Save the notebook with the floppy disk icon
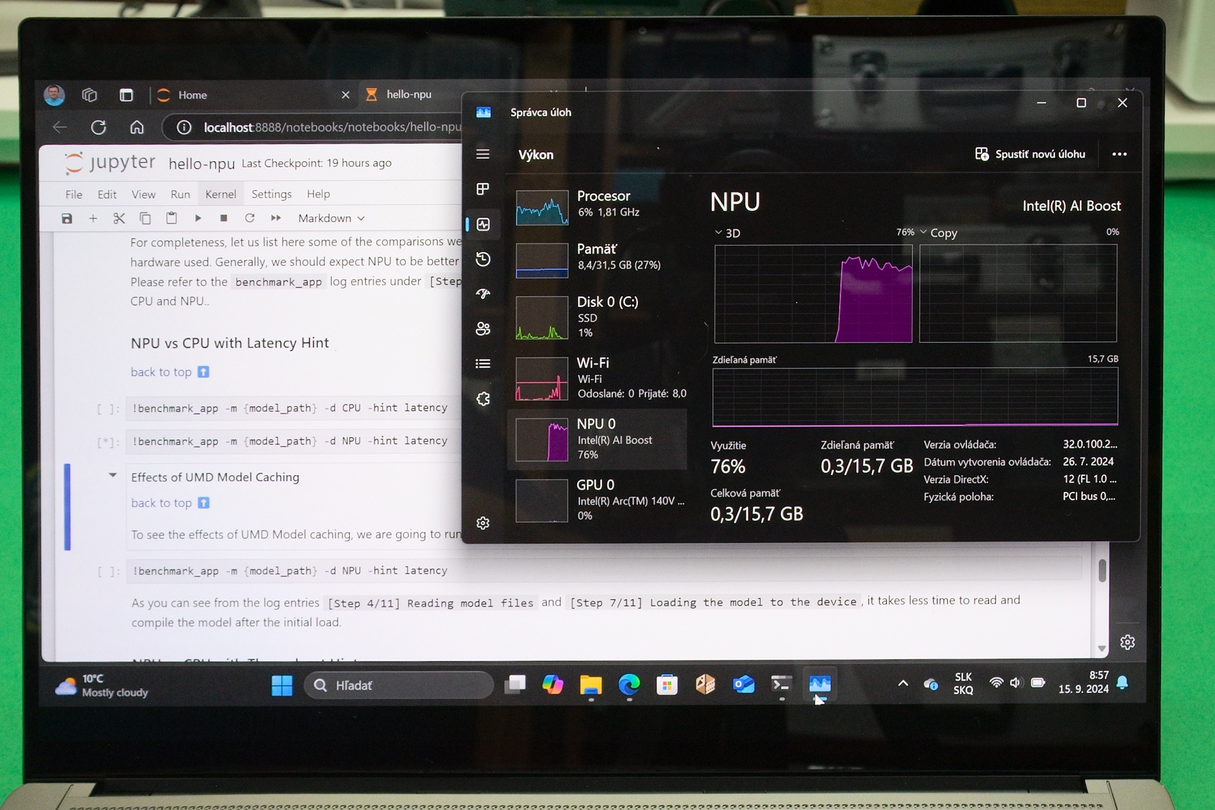Screen dimensions: 1215x810 coord(67,218)
